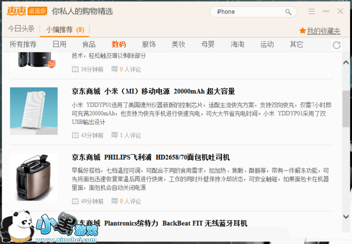Click calendar icon next to 43分钟前
This screenshot has width=352, height=244.
pyautogui.click(x=75, y=135)
